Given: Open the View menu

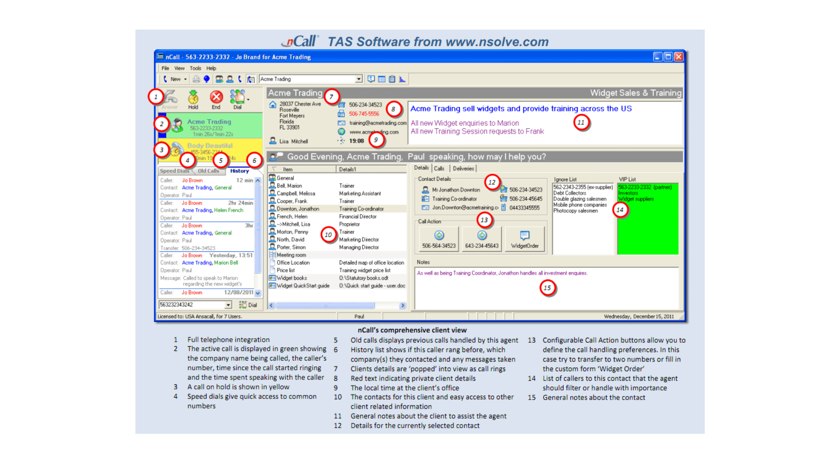Looking at the screenshot, I should pos(179,68).
